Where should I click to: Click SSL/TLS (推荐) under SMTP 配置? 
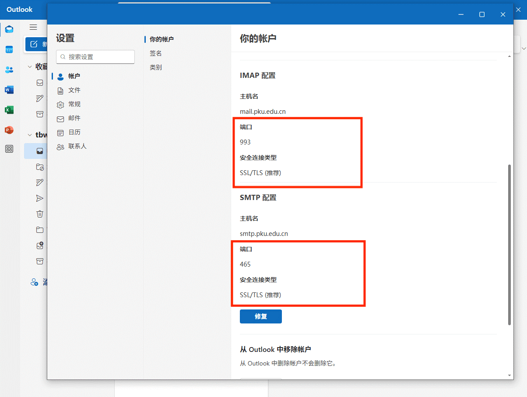[x=260, y=295]
